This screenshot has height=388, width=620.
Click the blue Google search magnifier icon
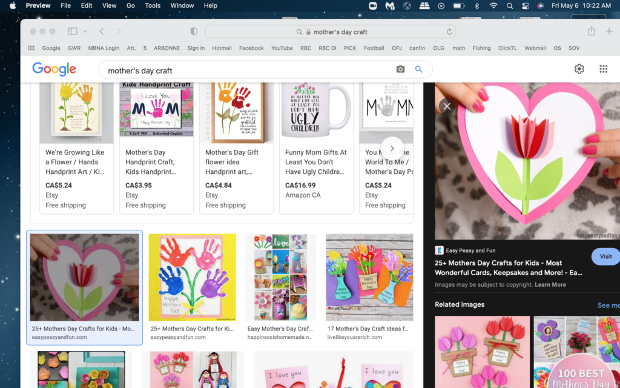point(418,70)
